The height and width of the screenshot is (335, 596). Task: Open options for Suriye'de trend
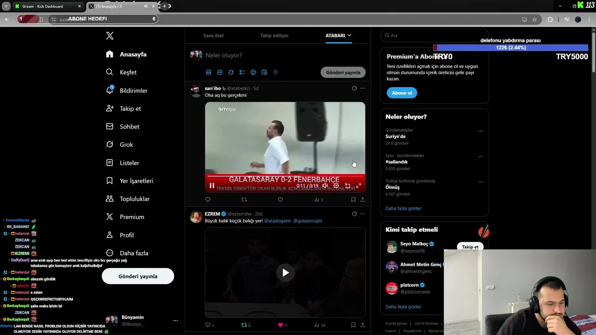[x=481, y=131]
